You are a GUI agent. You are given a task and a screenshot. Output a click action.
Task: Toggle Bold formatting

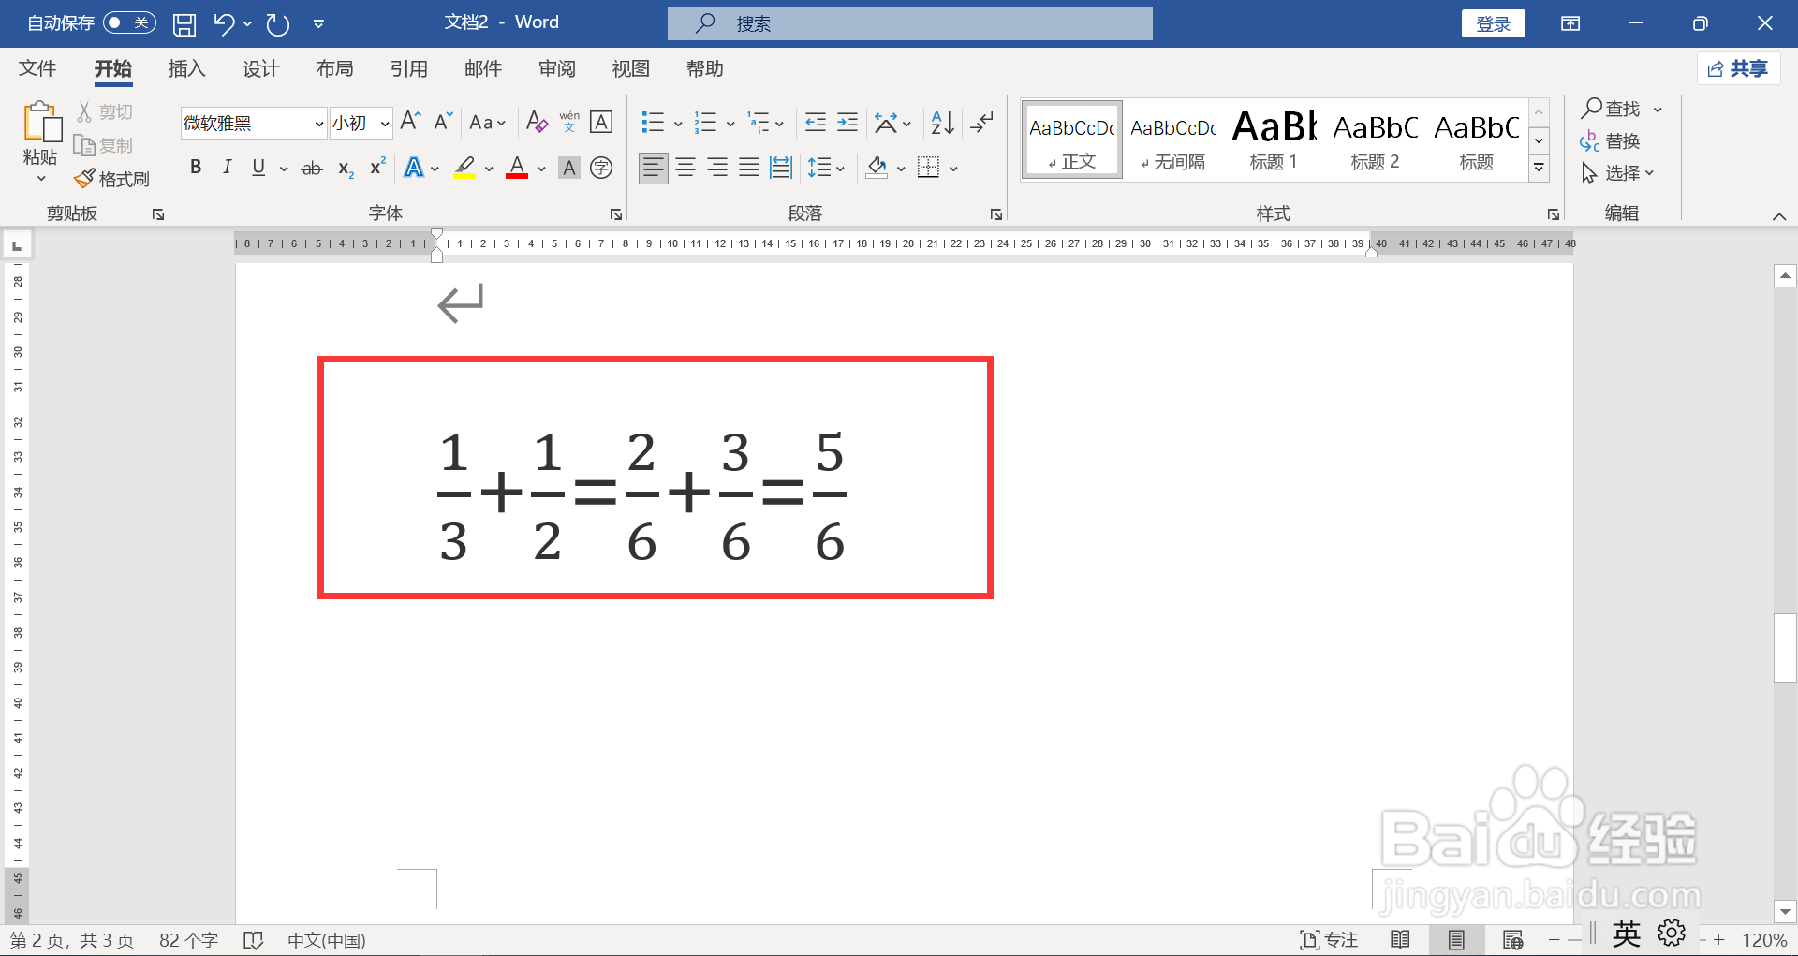[x=196, y=168]
